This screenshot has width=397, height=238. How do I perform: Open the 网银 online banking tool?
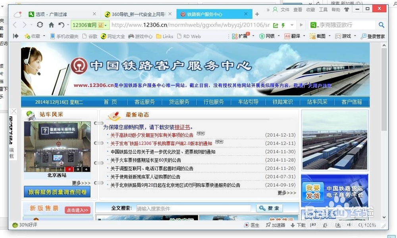click(269, 36)
